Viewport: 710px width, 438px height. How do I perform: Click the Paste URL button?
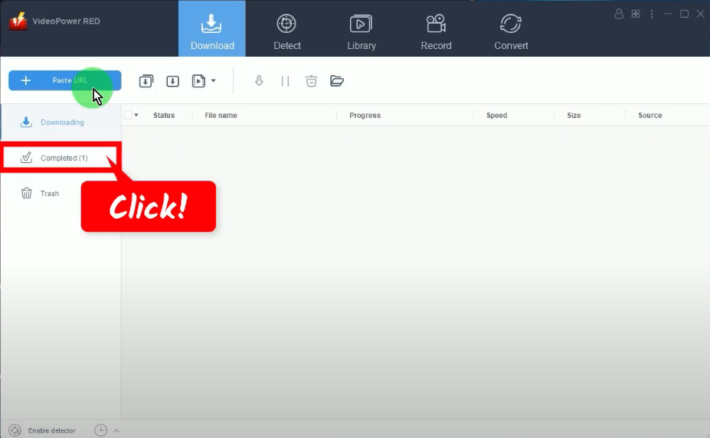coord(65,80)
